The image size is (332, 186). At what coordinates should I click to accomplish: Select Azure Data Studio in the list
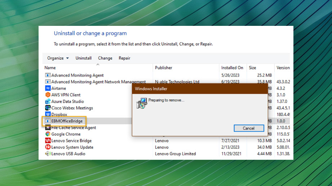pyautogui.click(x=67, y=101)
